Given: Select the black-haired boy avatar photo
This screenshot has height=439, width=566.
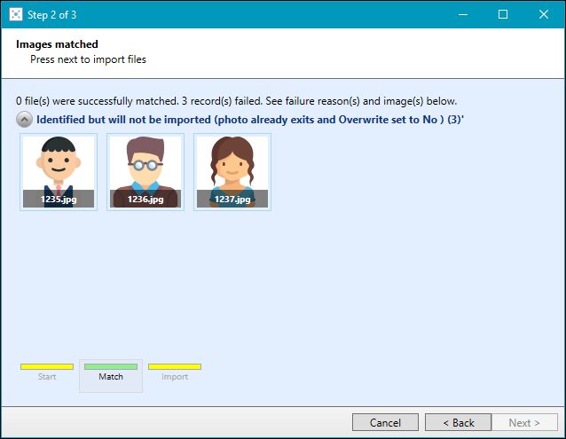Looking at the screenshot, I should [59, 164].
